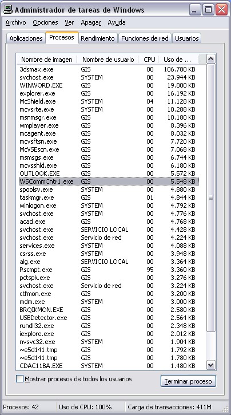231x415 pixels.
Task: Select the winlogon.exe process
Action: point(109,205)
